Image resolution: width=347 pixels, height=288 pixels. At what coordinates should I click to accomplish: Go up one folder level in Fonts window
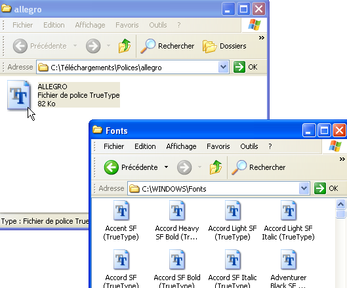coord(216,167)
